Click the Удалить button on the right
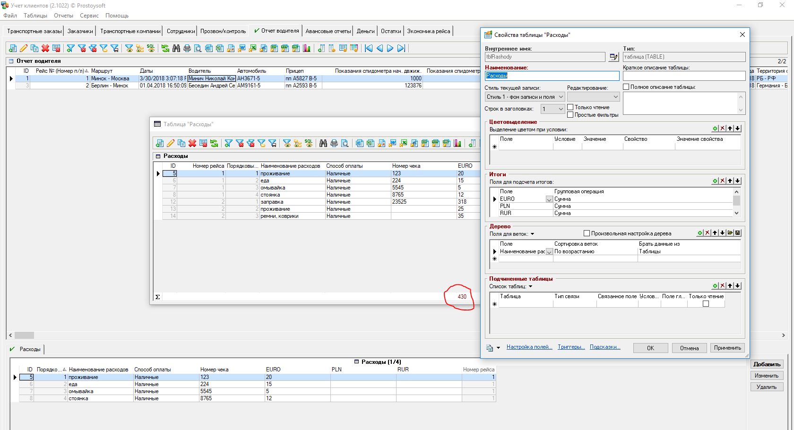The image size is (794, 430). (x=767, y=387)
